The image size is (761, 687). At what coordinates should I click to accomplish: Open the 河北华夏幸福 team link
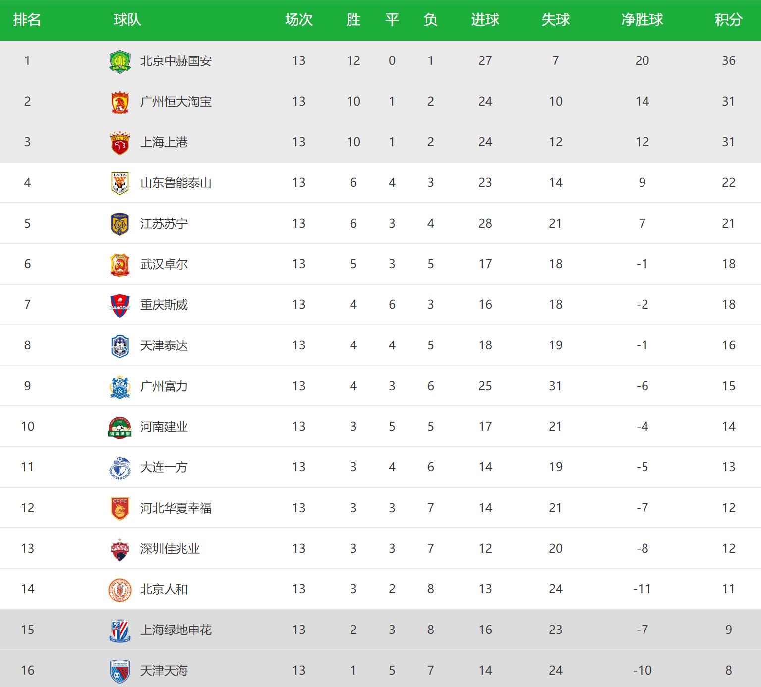(x=176, y=508)
